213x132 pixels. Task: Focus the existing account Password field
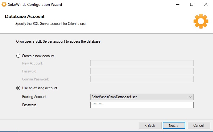[141, 105]
